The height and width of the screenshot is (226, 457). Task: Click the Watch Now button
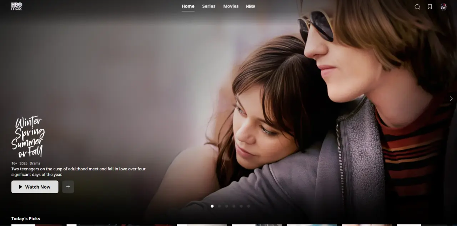[x=35, y=187]
